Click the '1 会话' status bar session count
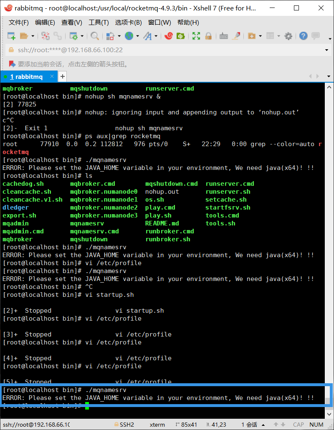The image size is (334, 430). 249,425
